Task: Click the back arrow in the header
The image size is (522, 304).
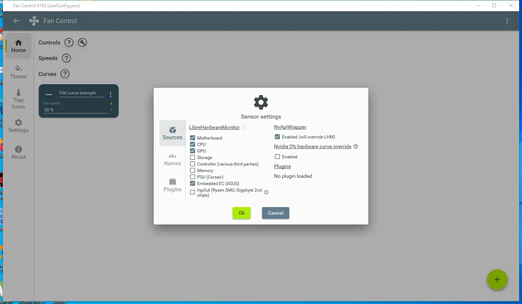Action: click(17, 21)
